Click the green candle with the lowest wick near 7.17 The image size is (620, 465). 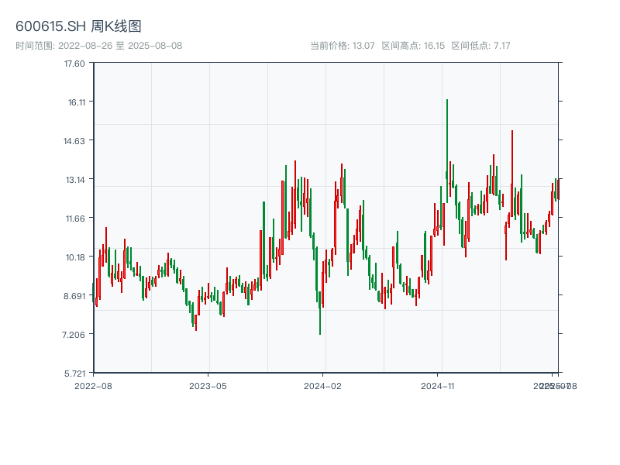[320, 312]
